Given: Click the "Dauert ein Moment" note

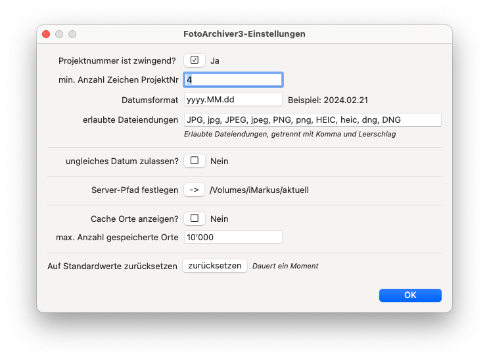Looking at the screenshot, I should click(285, 266).
